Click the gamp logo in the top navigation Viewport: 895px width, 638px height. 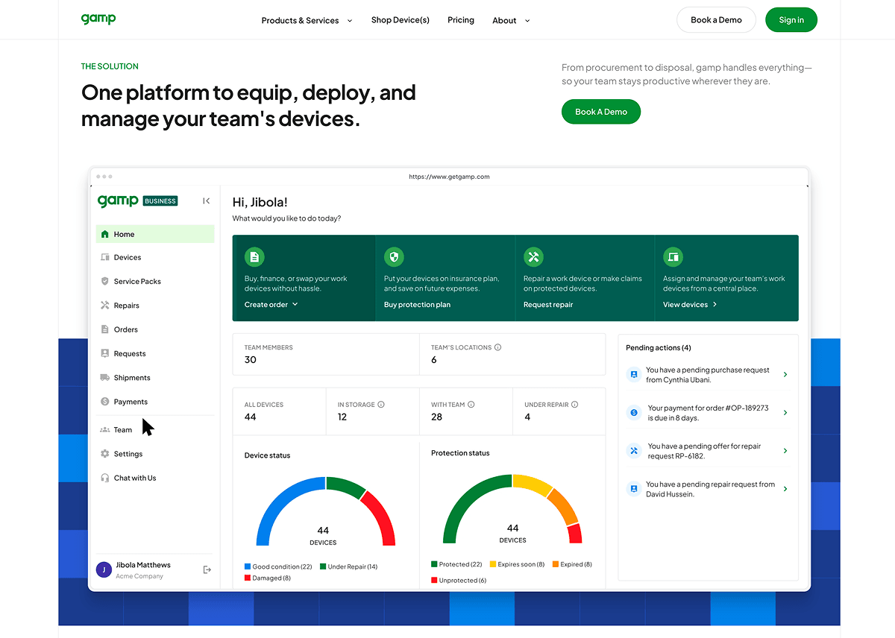pyautogui.click(x=98, y=19)
